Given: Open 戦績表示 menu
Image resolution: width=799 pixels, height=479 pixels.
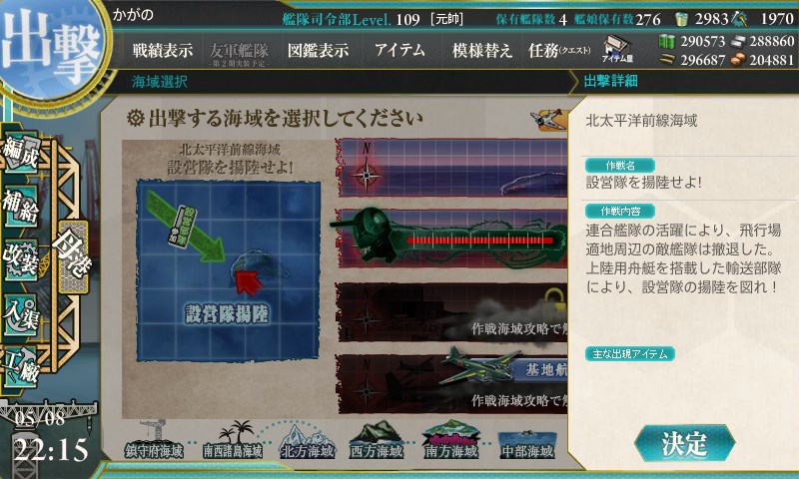Looking at the screenshot, I should pos(163,51).
